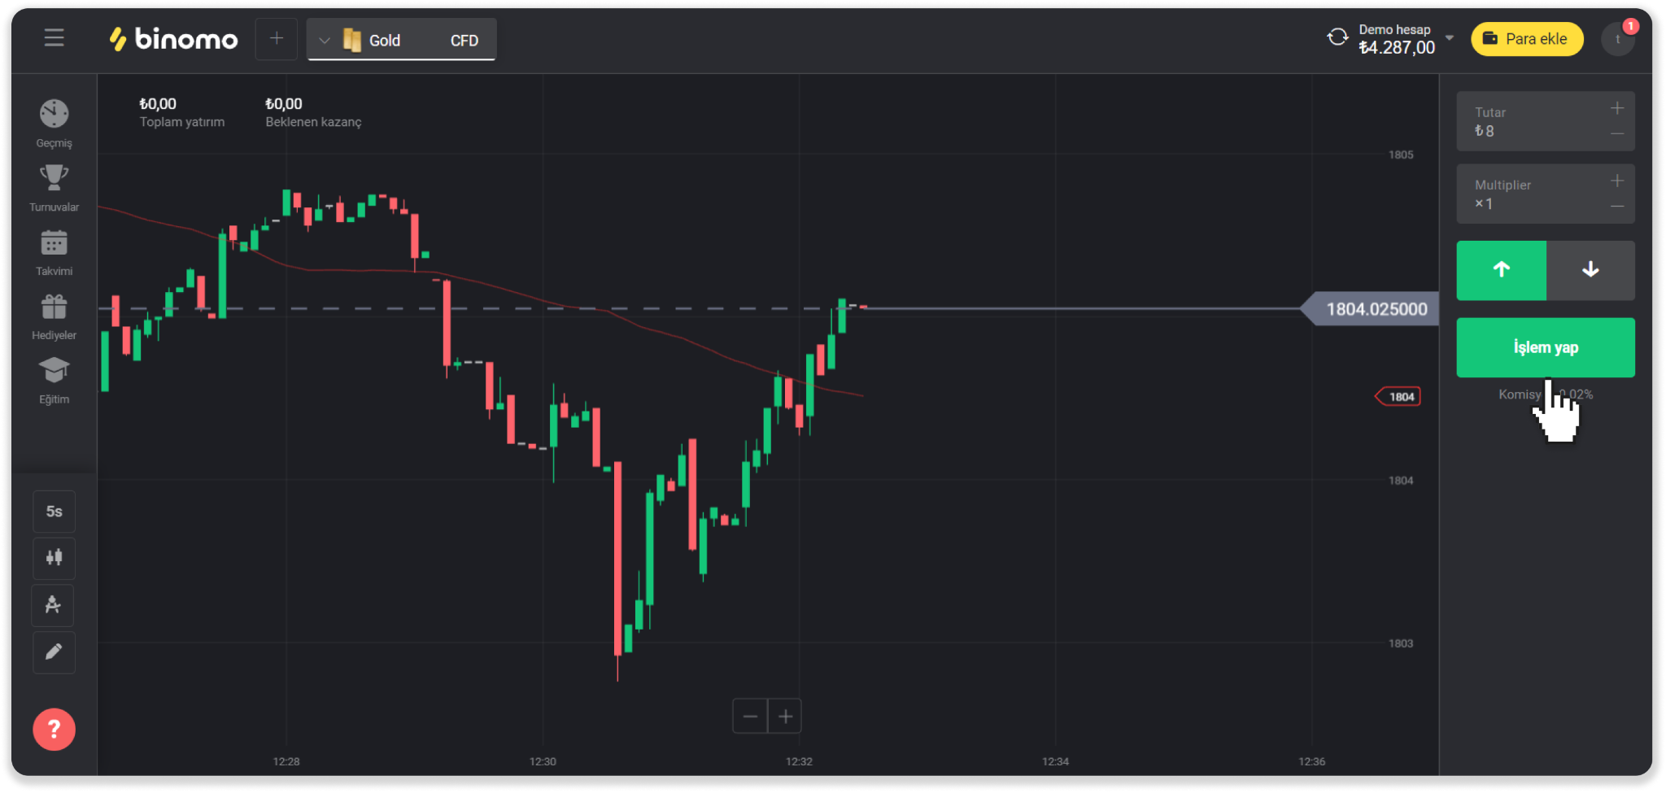Open the 5s timeframe selector

(54, 512)
